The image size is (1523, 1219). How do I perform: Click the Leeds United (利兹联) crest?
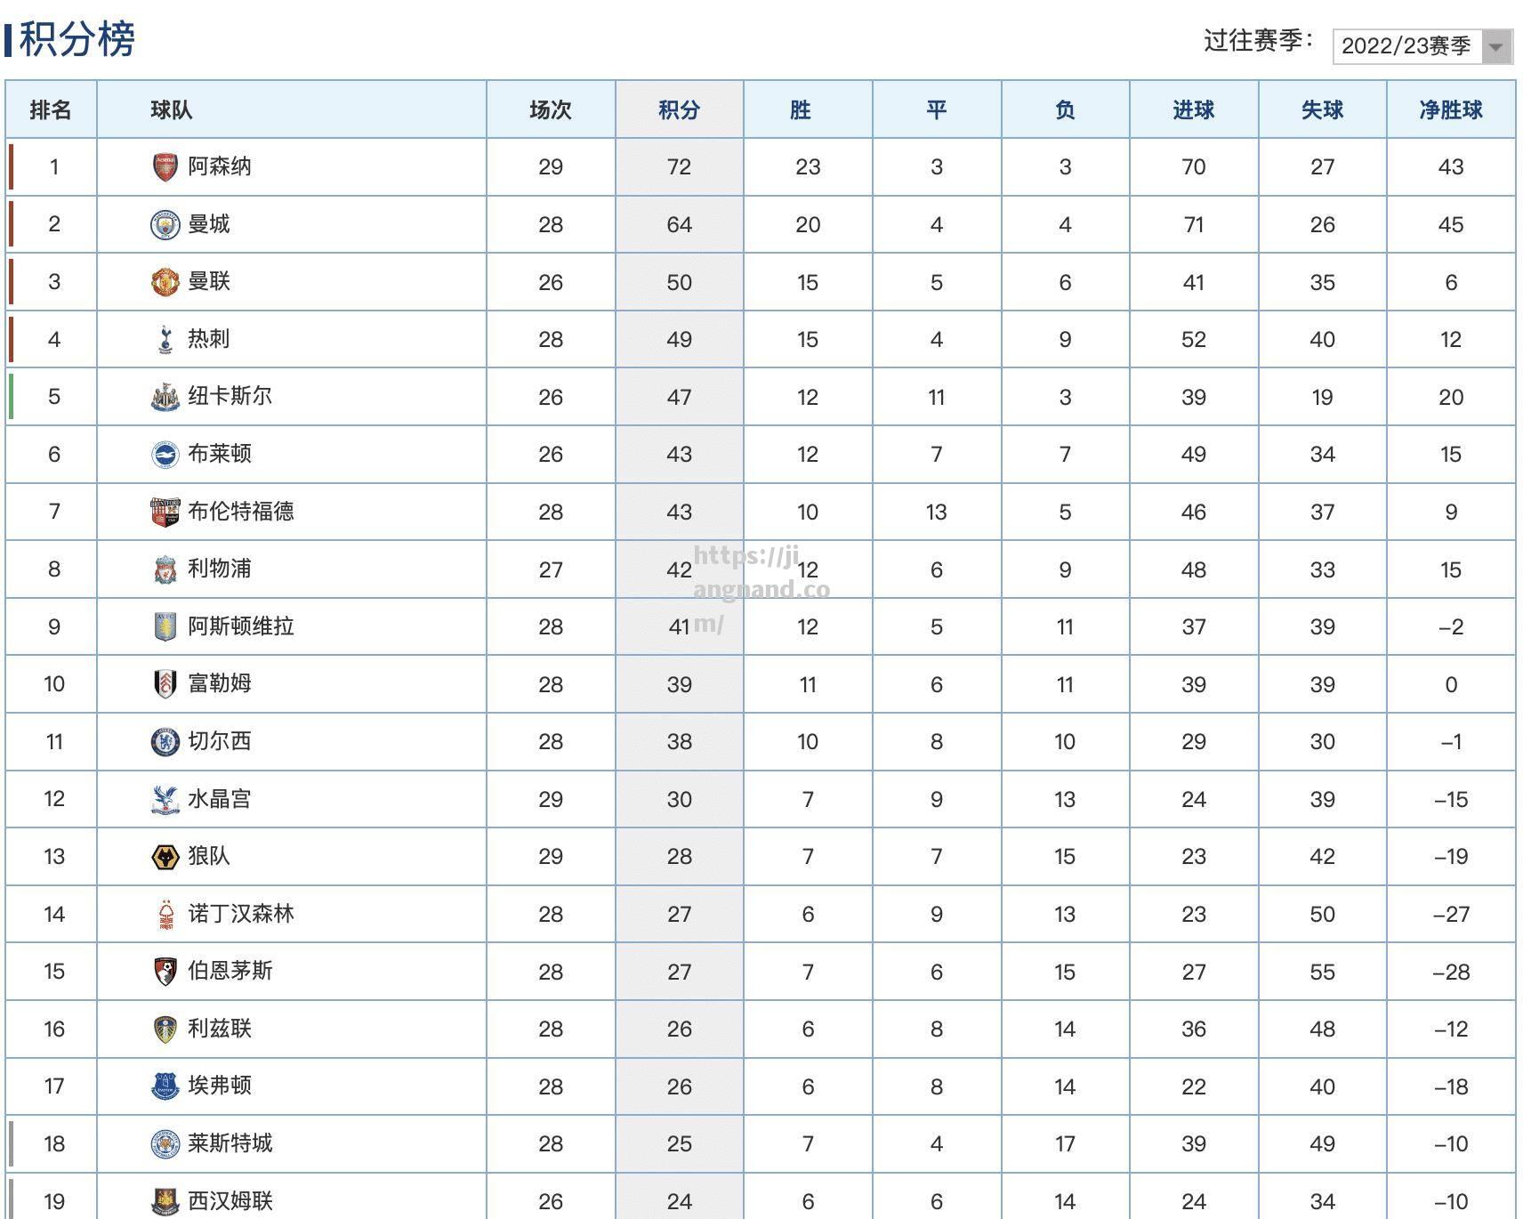(165, 1029)
